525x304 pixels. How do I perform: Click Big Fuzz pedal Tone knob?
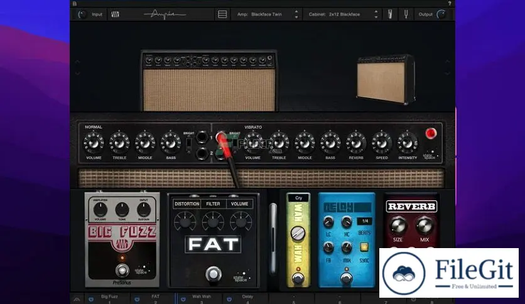tap(122, 210)
